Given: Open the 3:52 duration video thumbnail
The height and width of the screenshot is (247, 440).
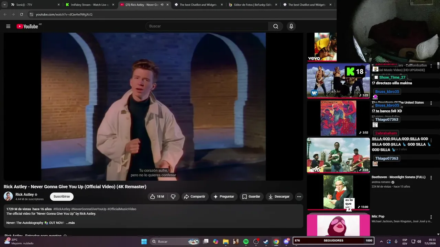Looking at the screenshot, I should click(x=338, y=118).
